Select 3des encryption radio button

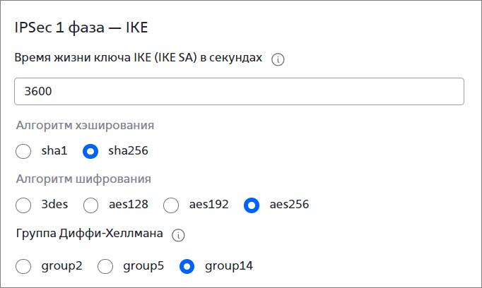click(23, 205)
